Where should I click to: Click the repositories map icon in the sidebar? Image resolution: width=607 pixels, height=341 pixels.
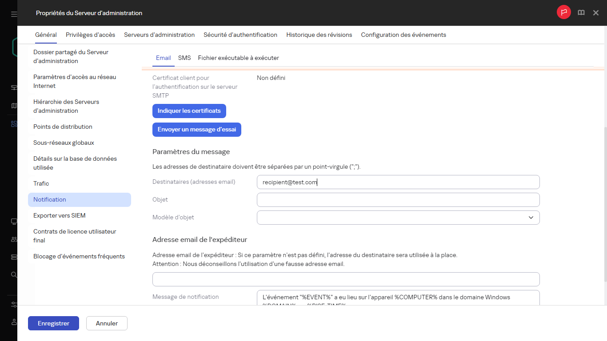click(13, 105)
